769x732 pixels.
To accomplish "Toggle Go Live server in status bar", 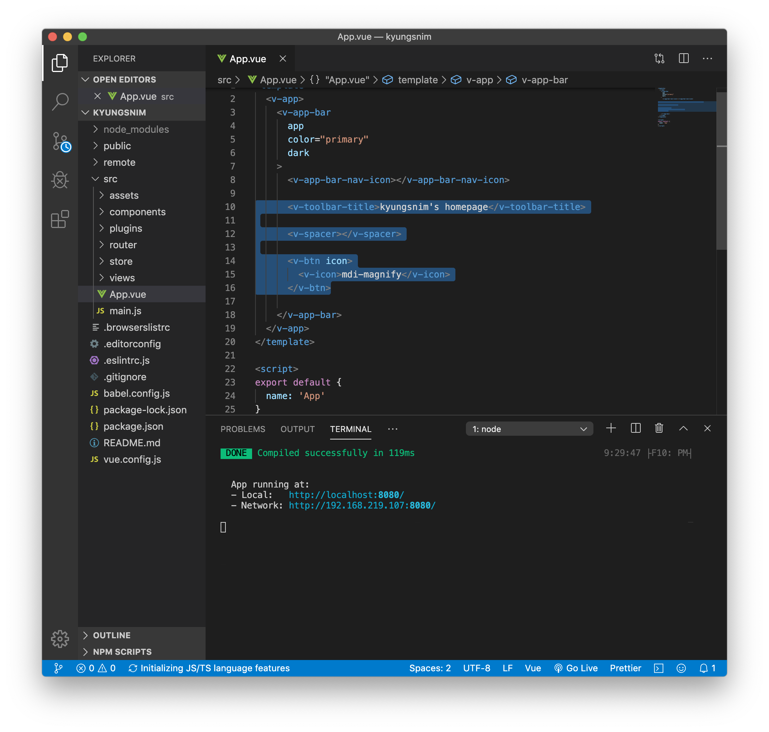I will point(576,668).
